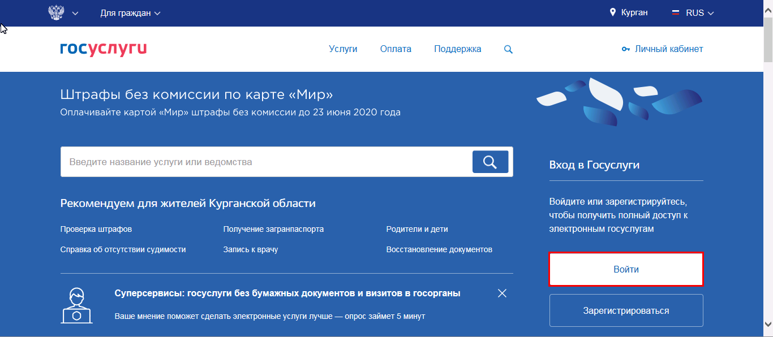Click the location pin icon near Курган
The height and width of the screenshot is (337, 773).
pyautogui.click(x=612, y=12)
